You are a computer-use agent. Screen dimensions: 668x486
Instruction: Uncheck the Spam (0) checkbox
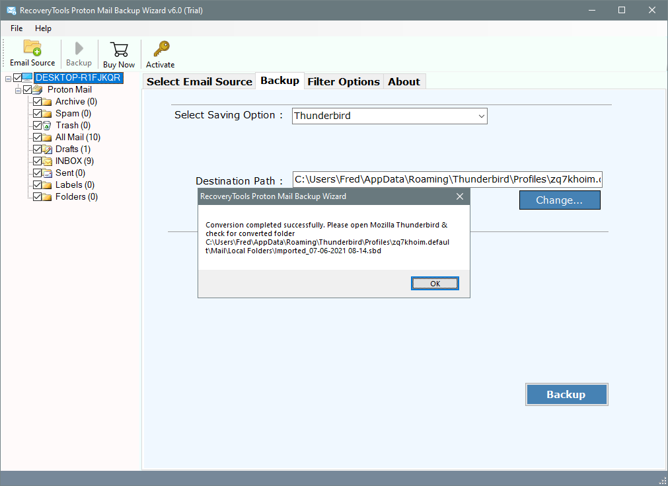38,114
